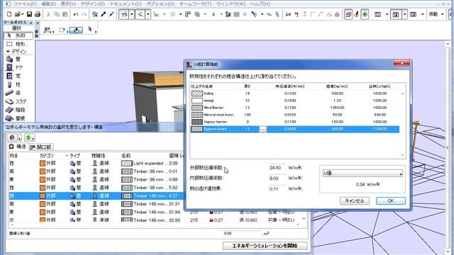Click the green circle toolbar icon
Image resolution: width=454 pixels, height=255 pixels.
[365, 14]
